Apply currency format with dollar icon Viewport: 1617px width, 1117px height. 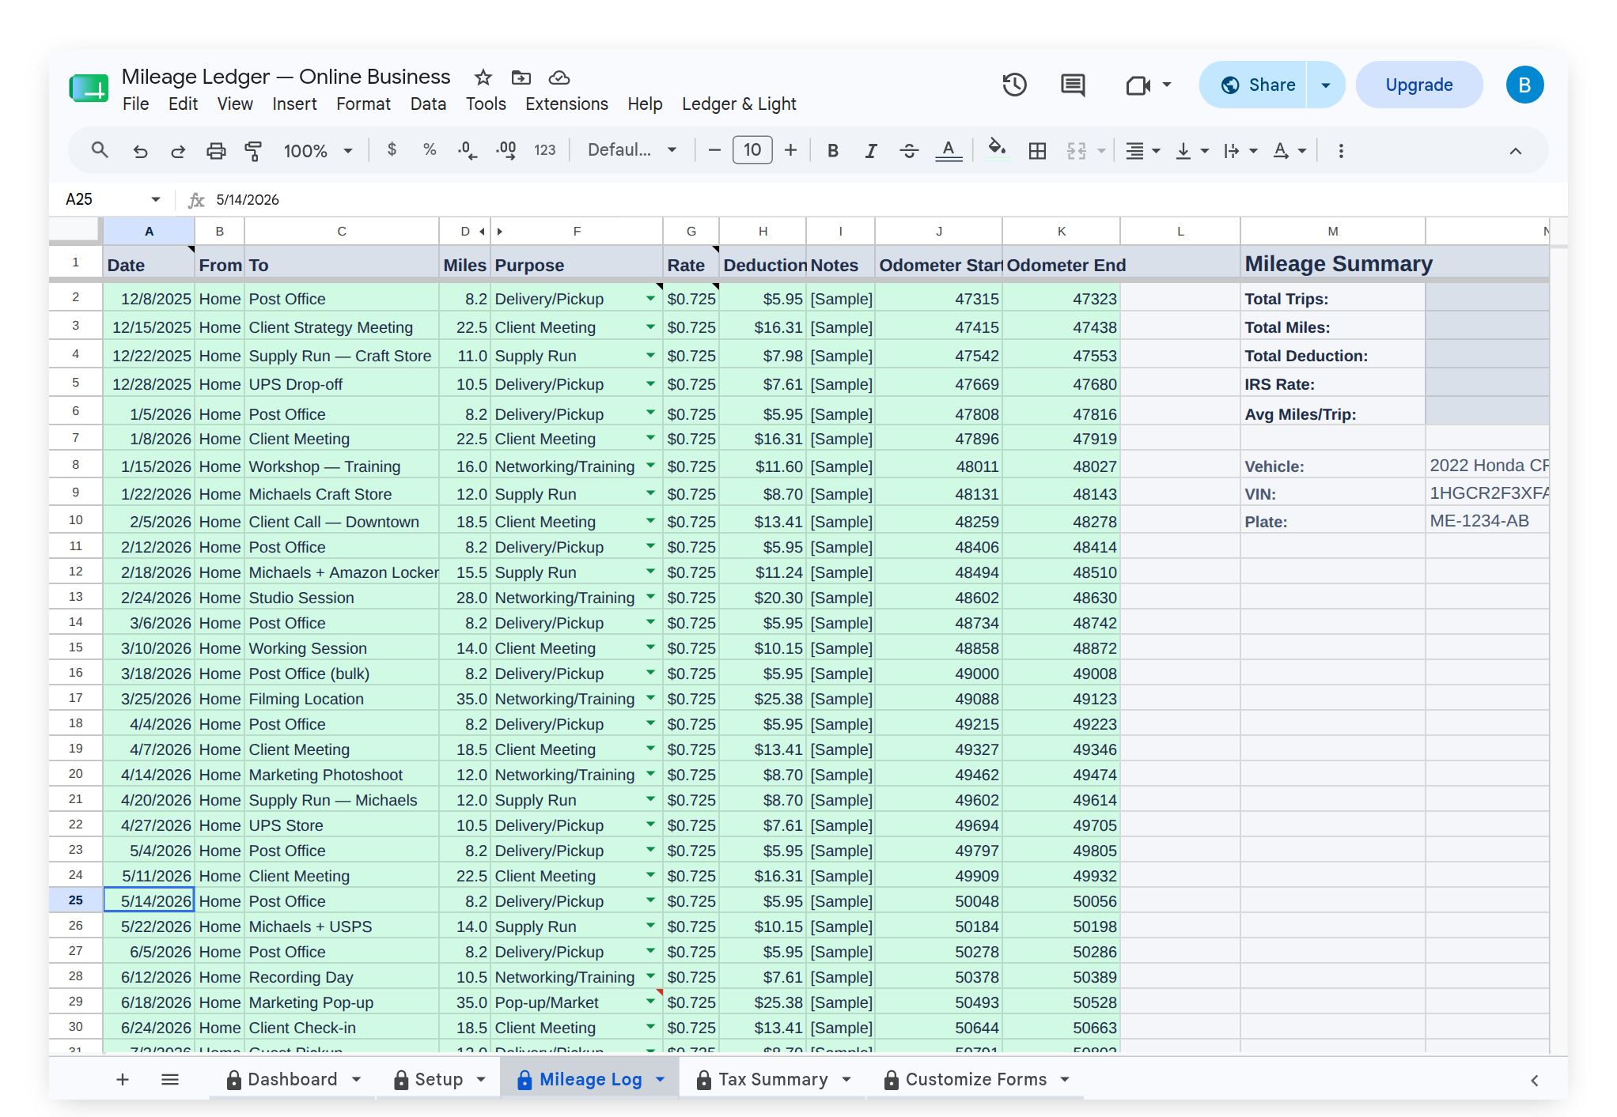coord(392,149)
